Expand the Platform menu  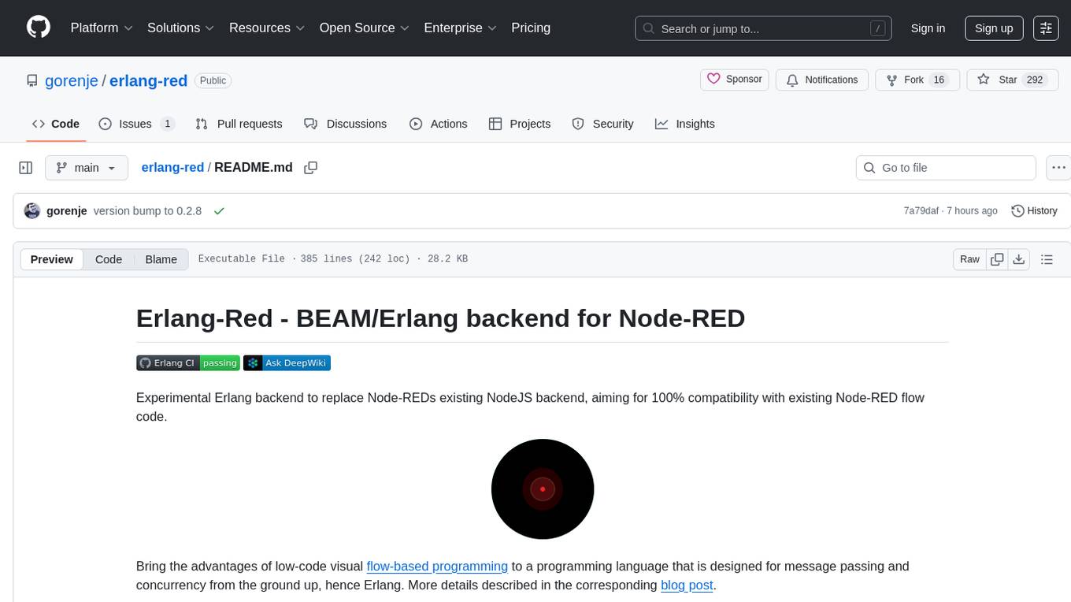point(102,28)
